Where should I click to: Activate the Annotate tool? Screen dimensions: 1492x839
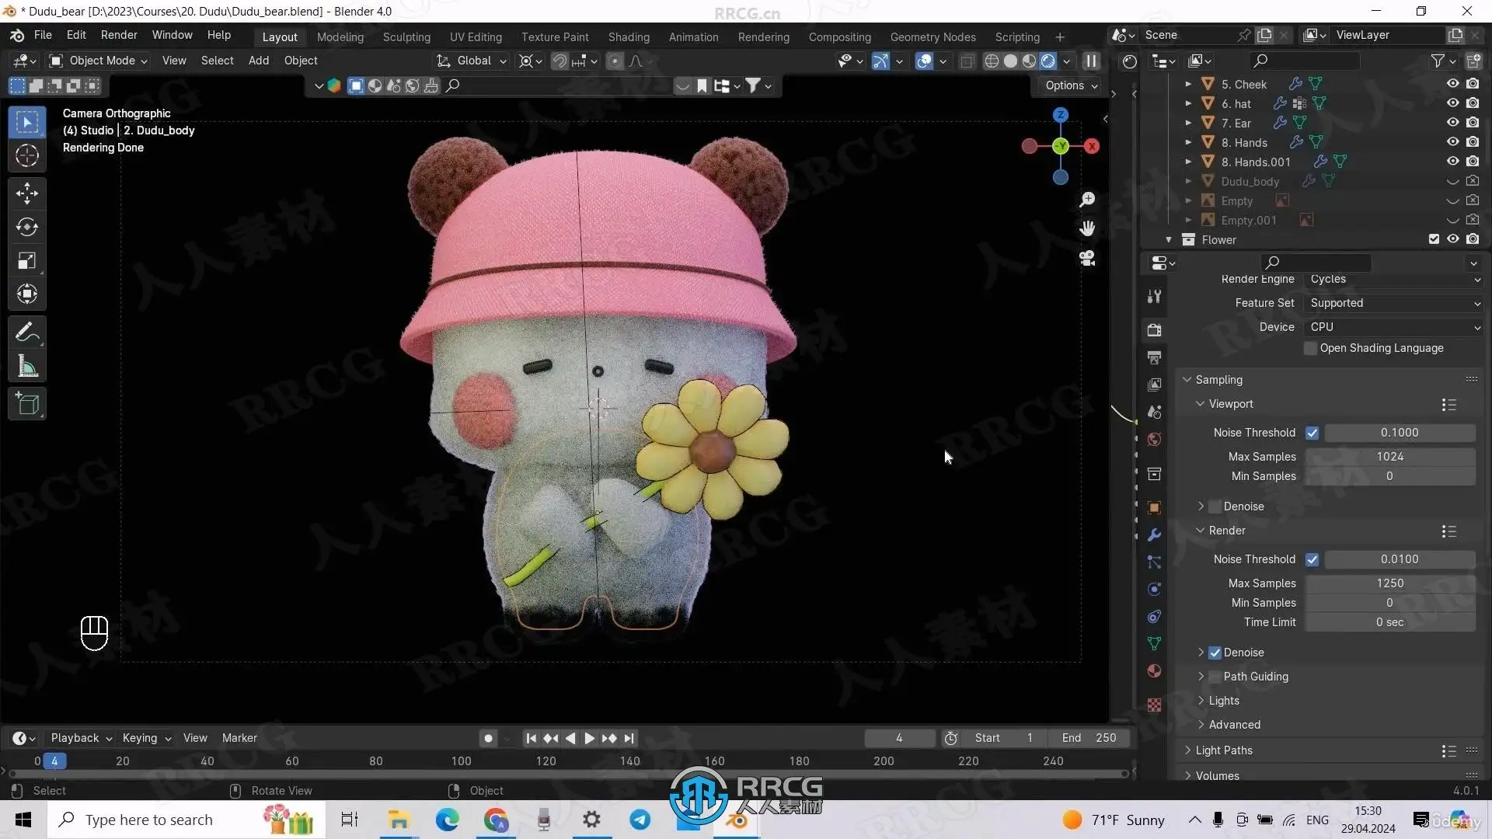tap(27, 332)
